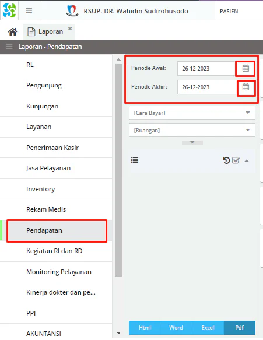Viewport: 263px width, 340px height.
Task: Open the Periode Awal calendar picker
Action: pyautogui.click(x=246, y=68)
